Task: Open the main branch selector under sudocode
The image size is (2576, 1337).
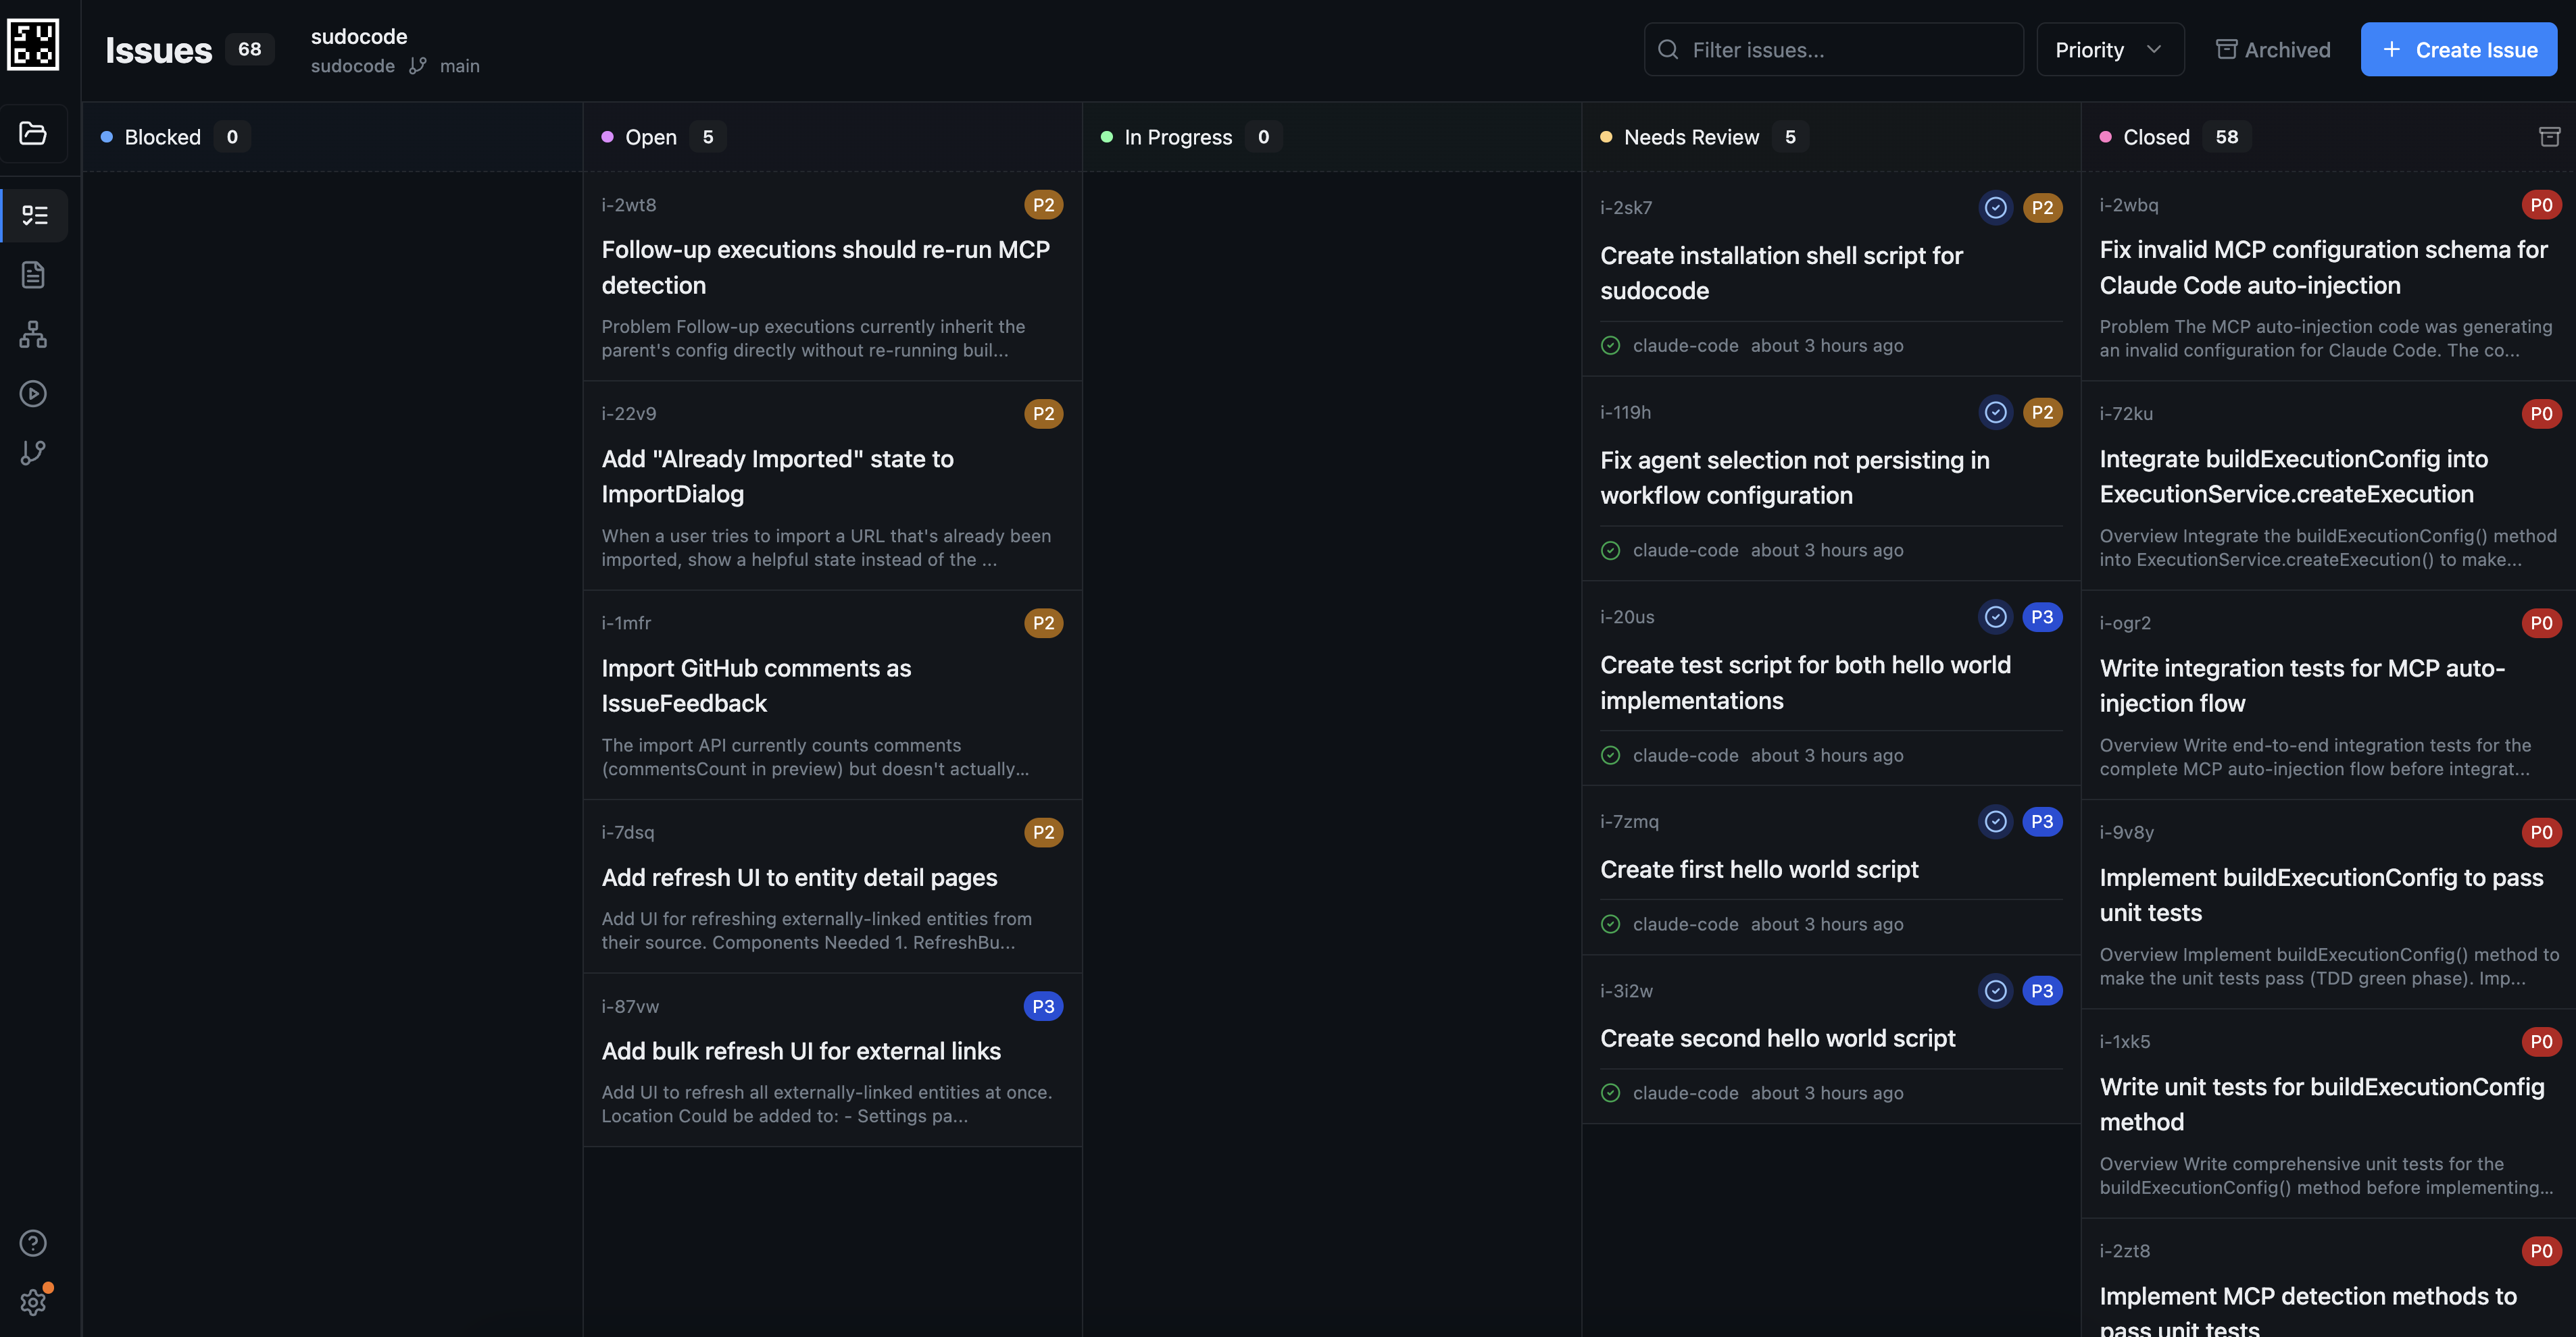Action: [x=447, y=66]
